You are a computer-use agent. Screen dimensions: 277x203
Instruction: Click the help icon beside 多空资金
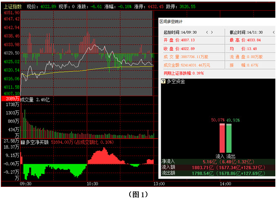coord(163,81)
